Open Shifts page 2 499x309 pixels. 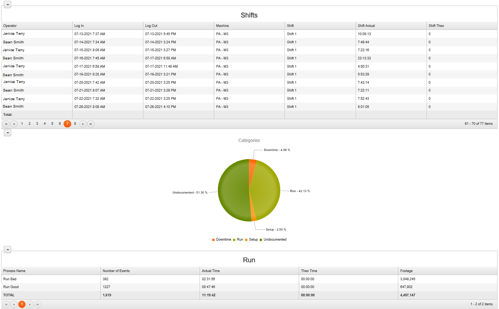pos(30,124)
